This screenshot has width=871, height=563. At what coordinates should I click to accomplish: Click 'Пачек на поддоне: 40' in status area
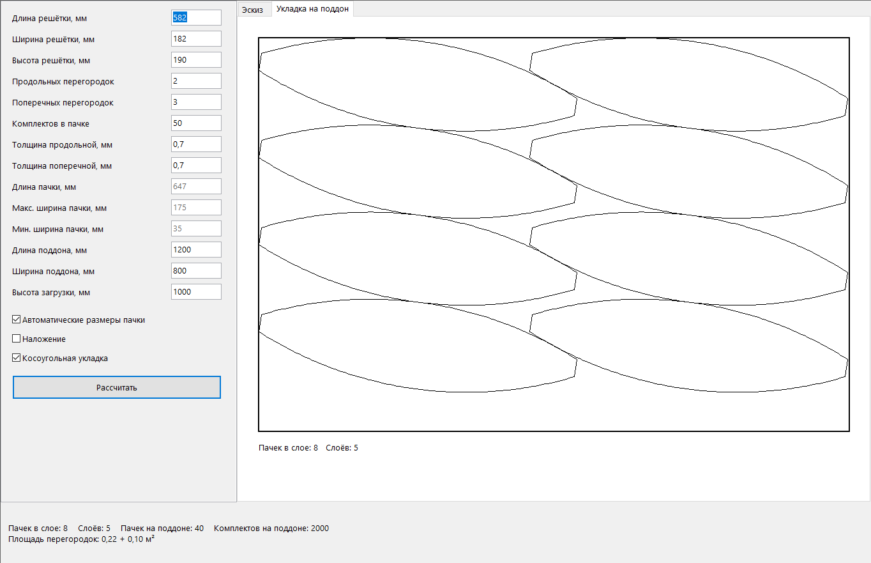(162, 528)
